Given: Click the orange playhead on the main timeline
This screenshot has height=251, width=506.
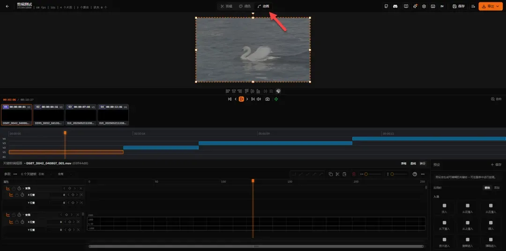Looking at the screenshot, I should [x=65, y=133].
